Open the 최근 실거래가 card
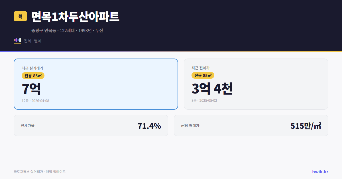 (96, 84)
